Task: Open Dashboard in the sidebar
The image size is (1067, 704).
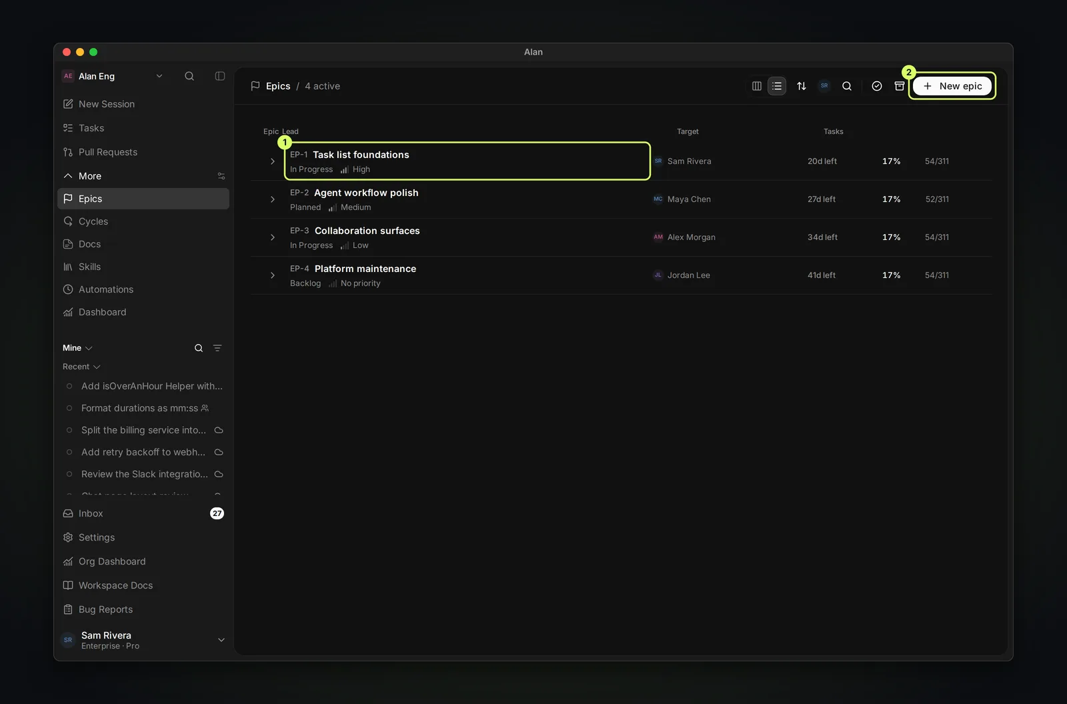Action: (x=143, y=312)
